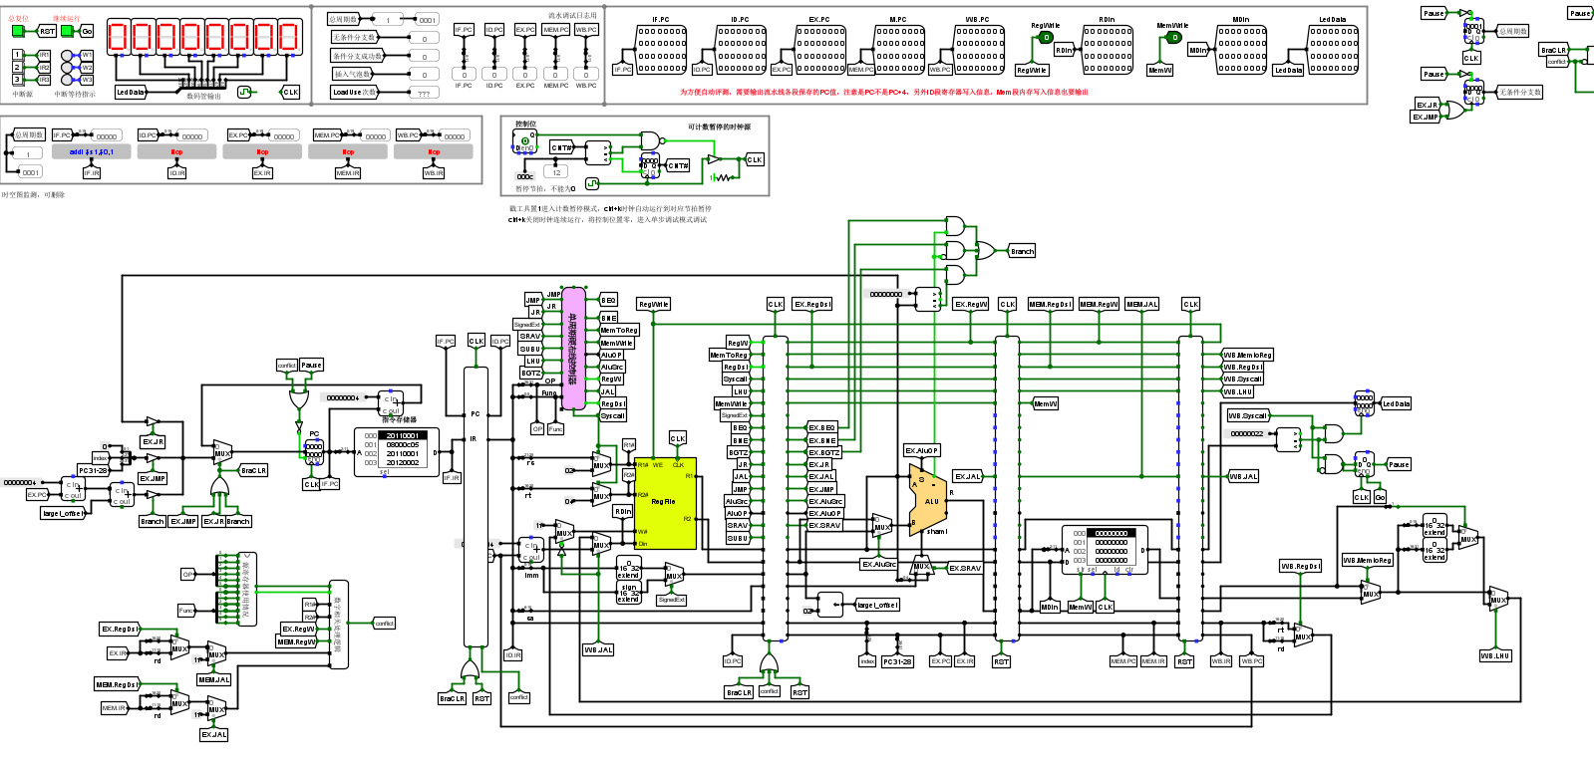Image resolution: width=1594 pixels, height=764 pixels.
Task: Click the '无条件分支数' counter label in the top panel
Action: 355,37
